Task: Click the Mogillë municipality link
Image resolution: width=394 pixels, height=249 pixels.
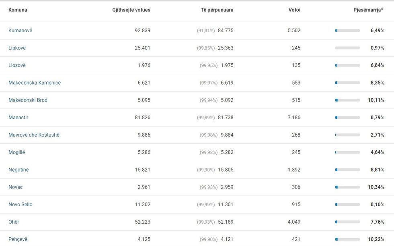Action: [16, 152]
